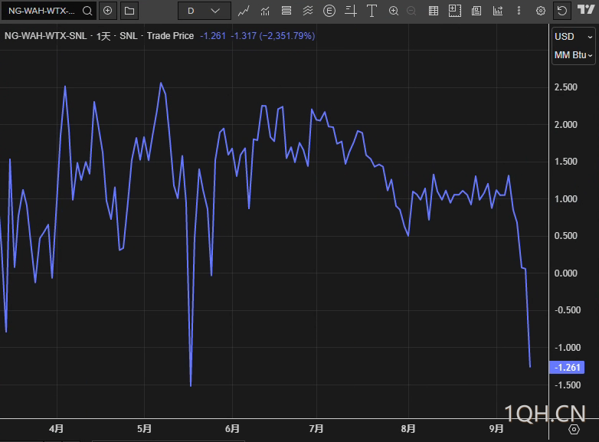
Task: Click the news document icon
Action: click(x=476, y=11)
